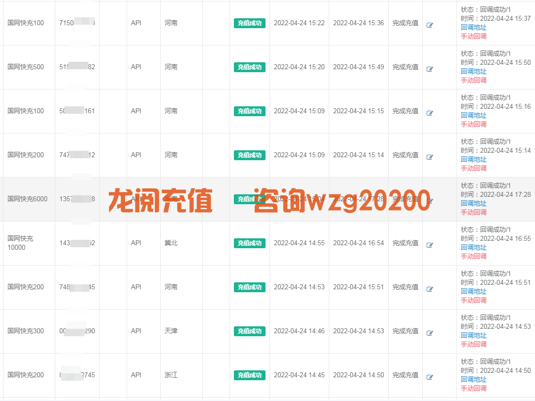This screenshot has width=535, height=401.
Task: Click 充值成功 badge in 浙江 row
Action: 249,375
